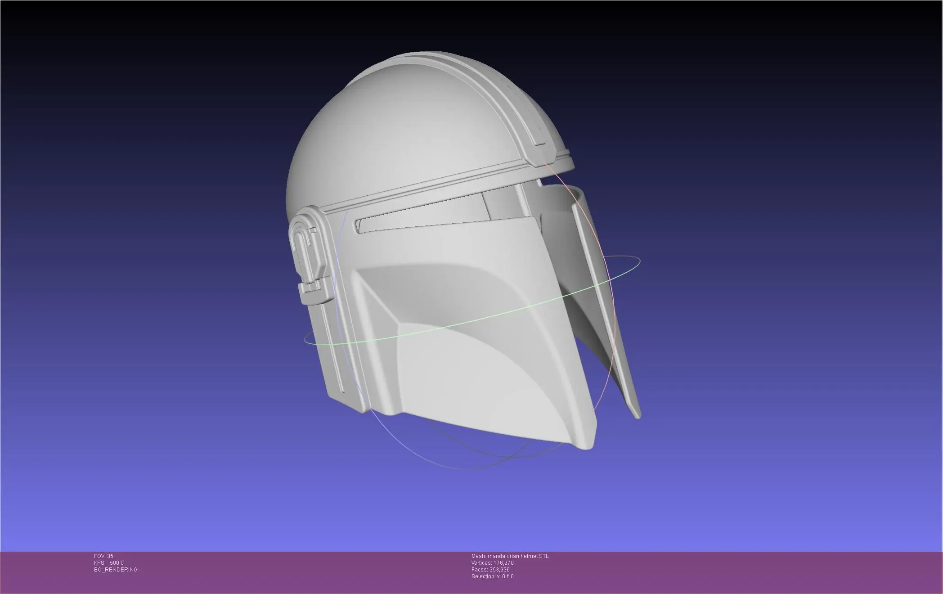This screenshot has width=943, height=594.
Task: Click the 'BO_RENDERING' status label
Action: pyautogui.click(x=116, y=570)
